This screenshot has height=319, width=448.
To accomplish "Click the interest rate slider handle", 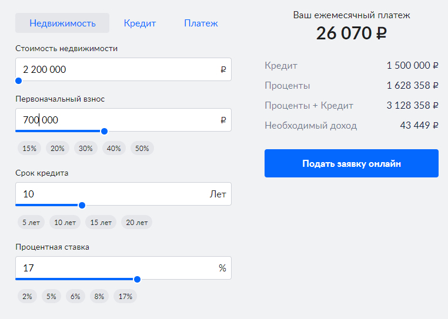I will (137, 279).
